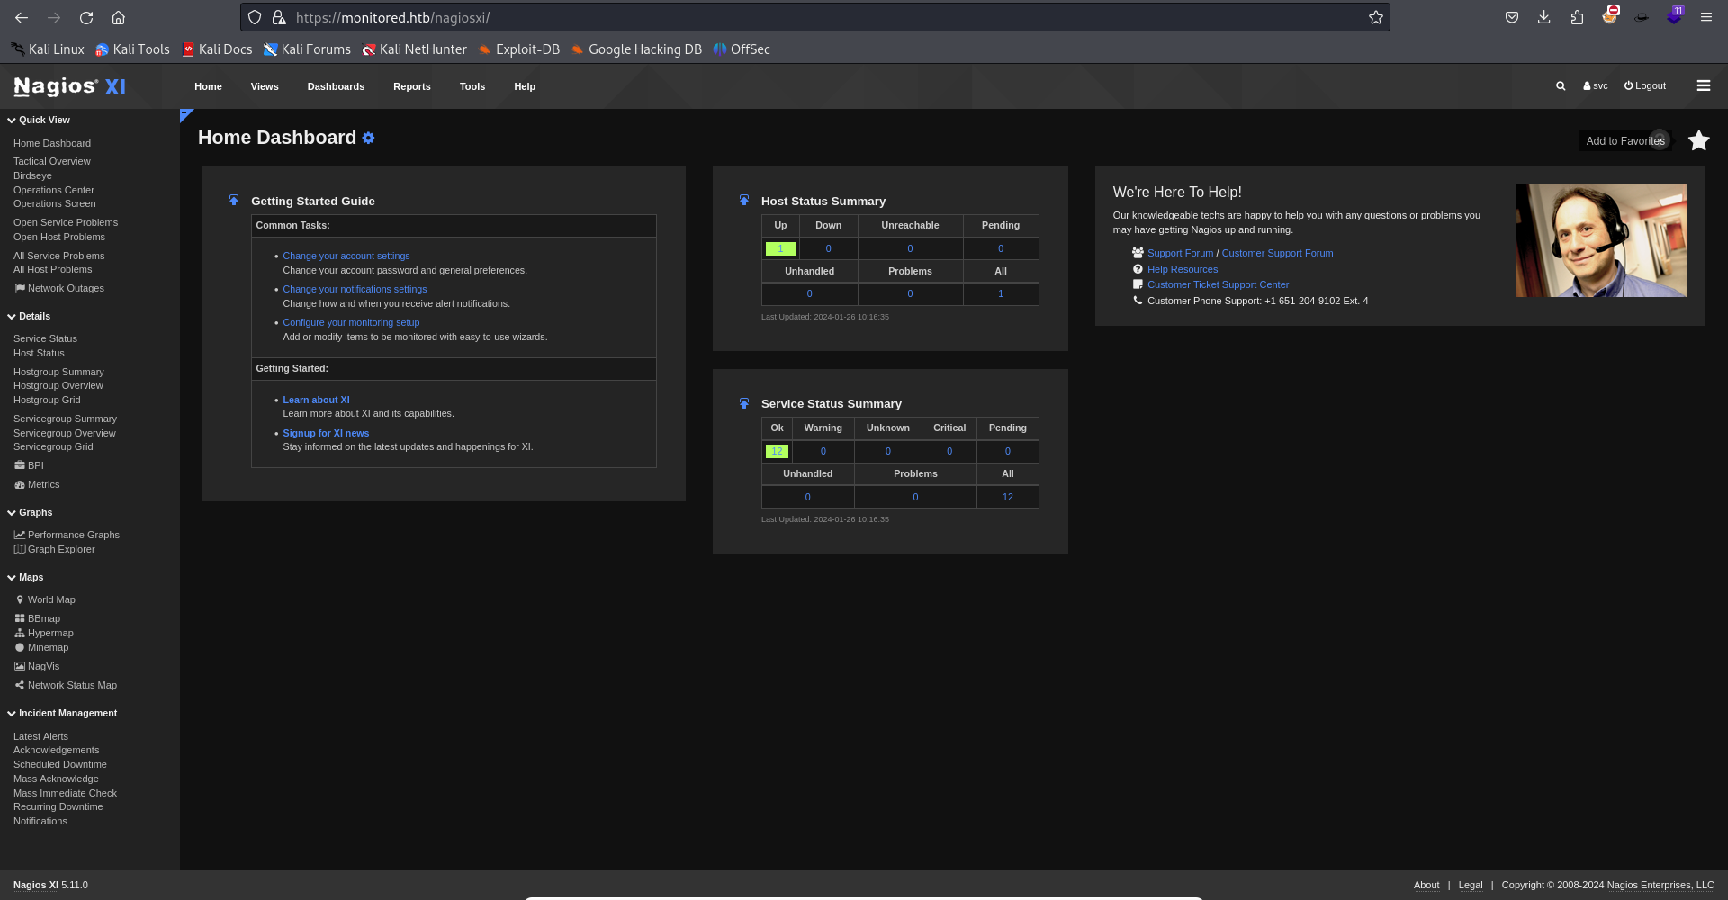Open the Views menu
The height and width of the screenshot is (900, 1728).
tap(265, 86)
